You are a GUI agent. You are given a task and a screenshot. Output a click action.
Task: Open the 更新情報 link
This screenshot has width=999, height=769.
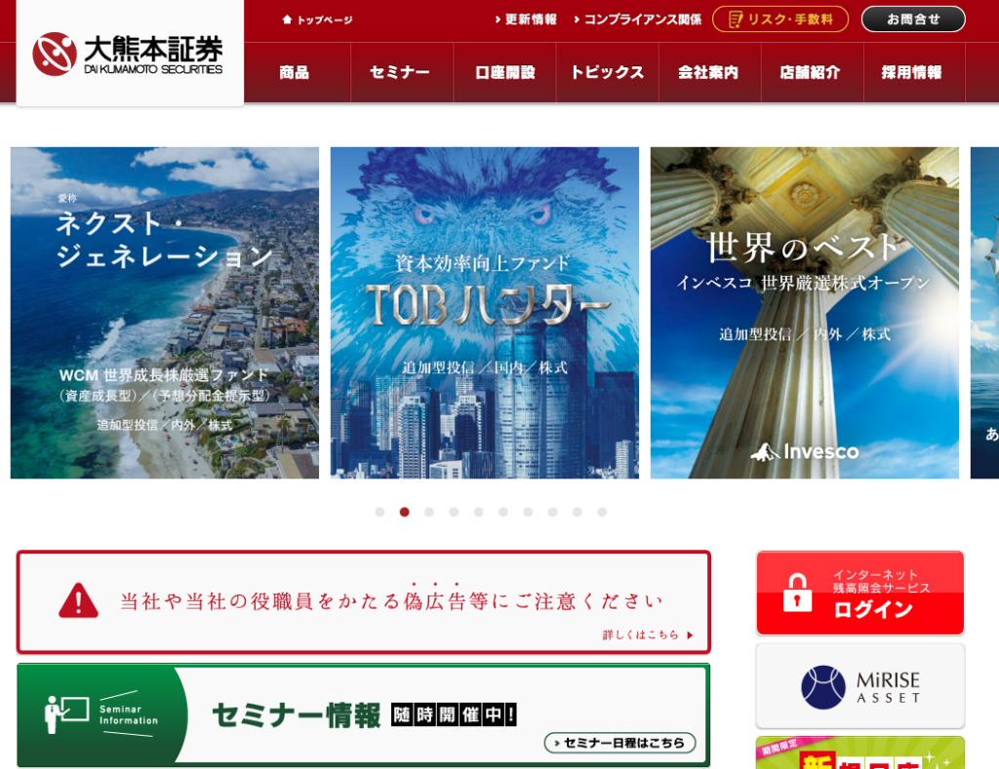[526, 19]
